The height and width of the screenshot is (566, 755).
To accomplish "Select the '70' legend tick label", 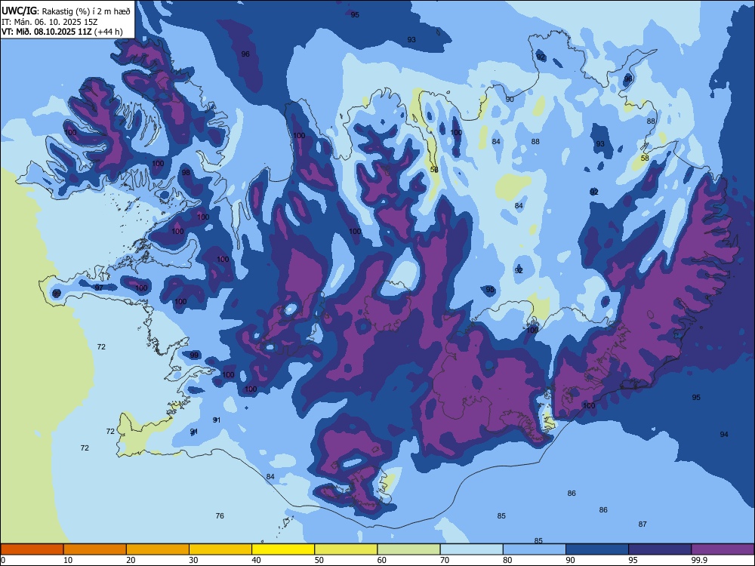I will pos(445,560).
